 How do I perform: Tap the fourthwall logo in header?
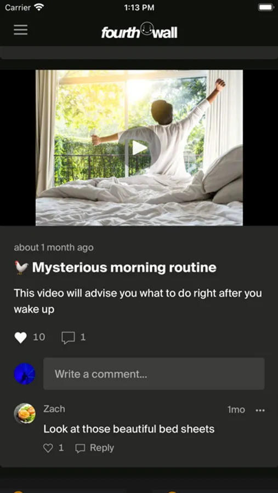click(x=139, y=31)
